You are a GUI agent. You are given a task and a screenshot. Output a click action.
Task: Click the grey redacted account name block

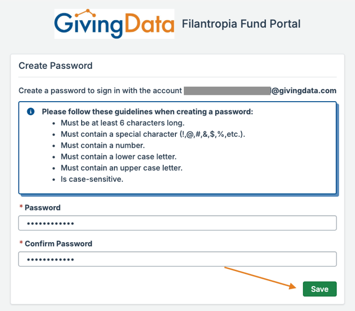pyautogui.click(x=227, y=91)
